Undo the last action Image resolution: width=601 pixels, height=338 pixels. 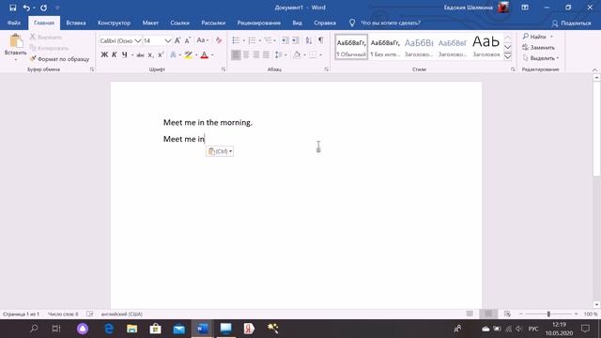pos(26,8)
